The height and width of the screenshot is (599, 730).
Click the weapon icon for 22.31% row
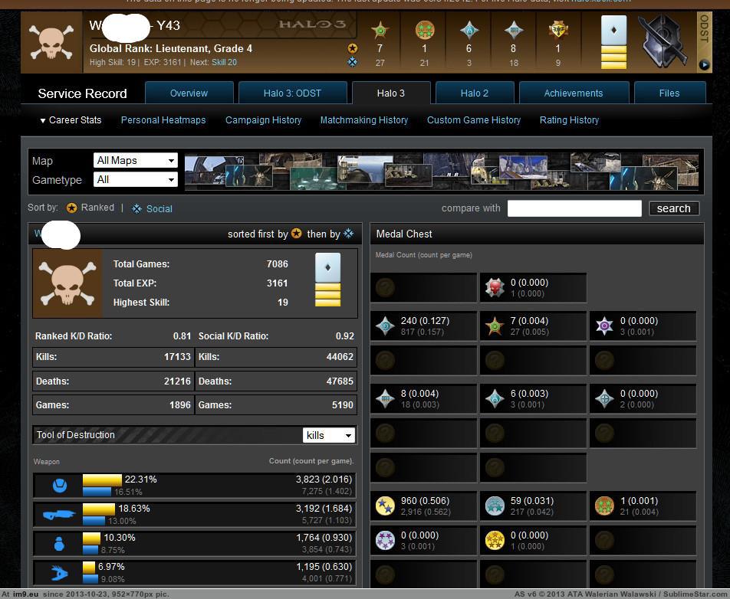(59, 486)
